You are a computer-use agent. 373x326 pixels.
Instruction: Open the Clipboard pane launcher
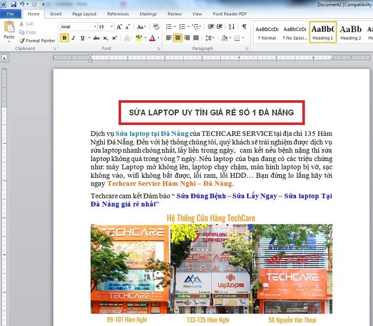click(x=54, y=48)
